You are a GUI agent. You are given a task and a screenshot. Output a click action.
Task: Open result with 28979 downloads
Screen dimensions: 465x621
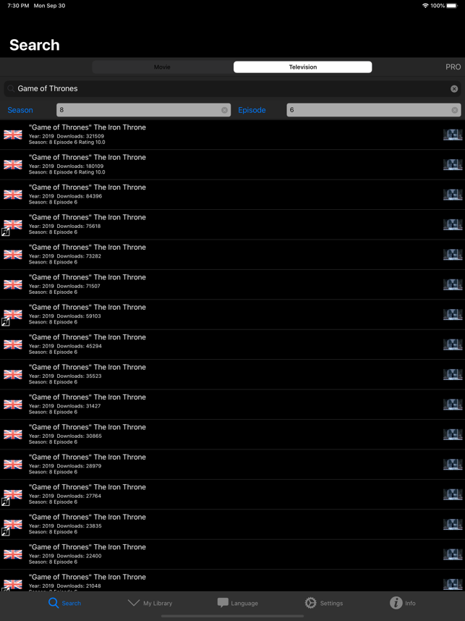[232, 465]
